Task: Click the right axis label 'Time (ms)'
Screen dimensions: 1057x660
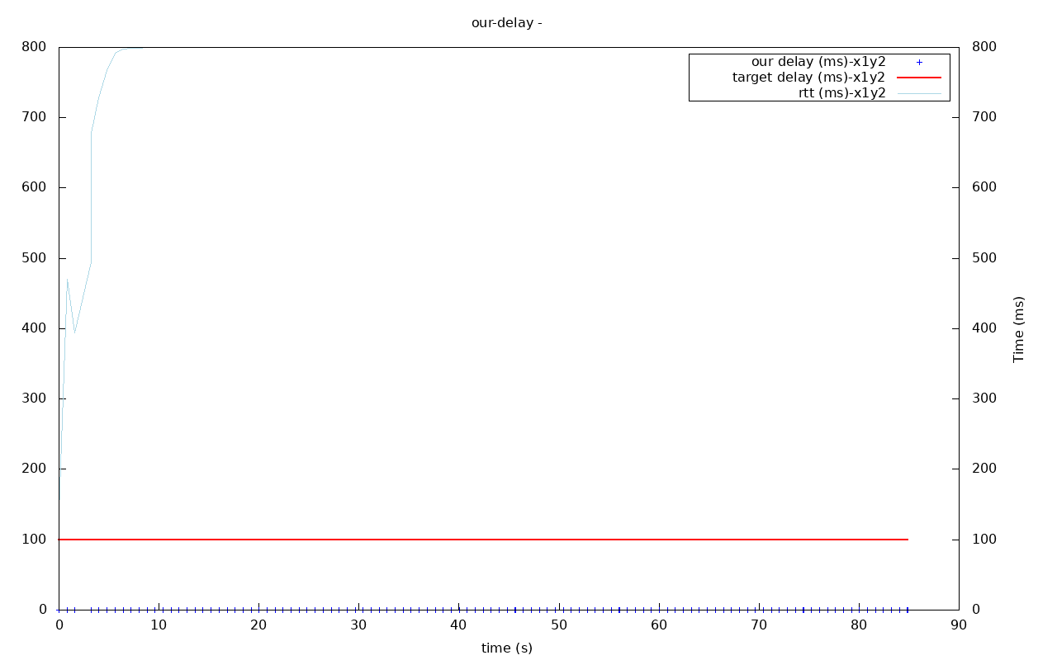Action: pos(1019,329)
